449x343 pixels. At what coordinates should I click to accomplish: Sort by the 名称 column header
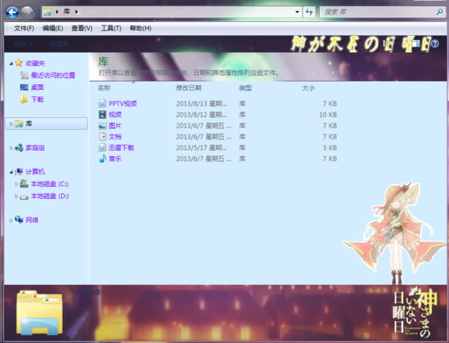104,88
